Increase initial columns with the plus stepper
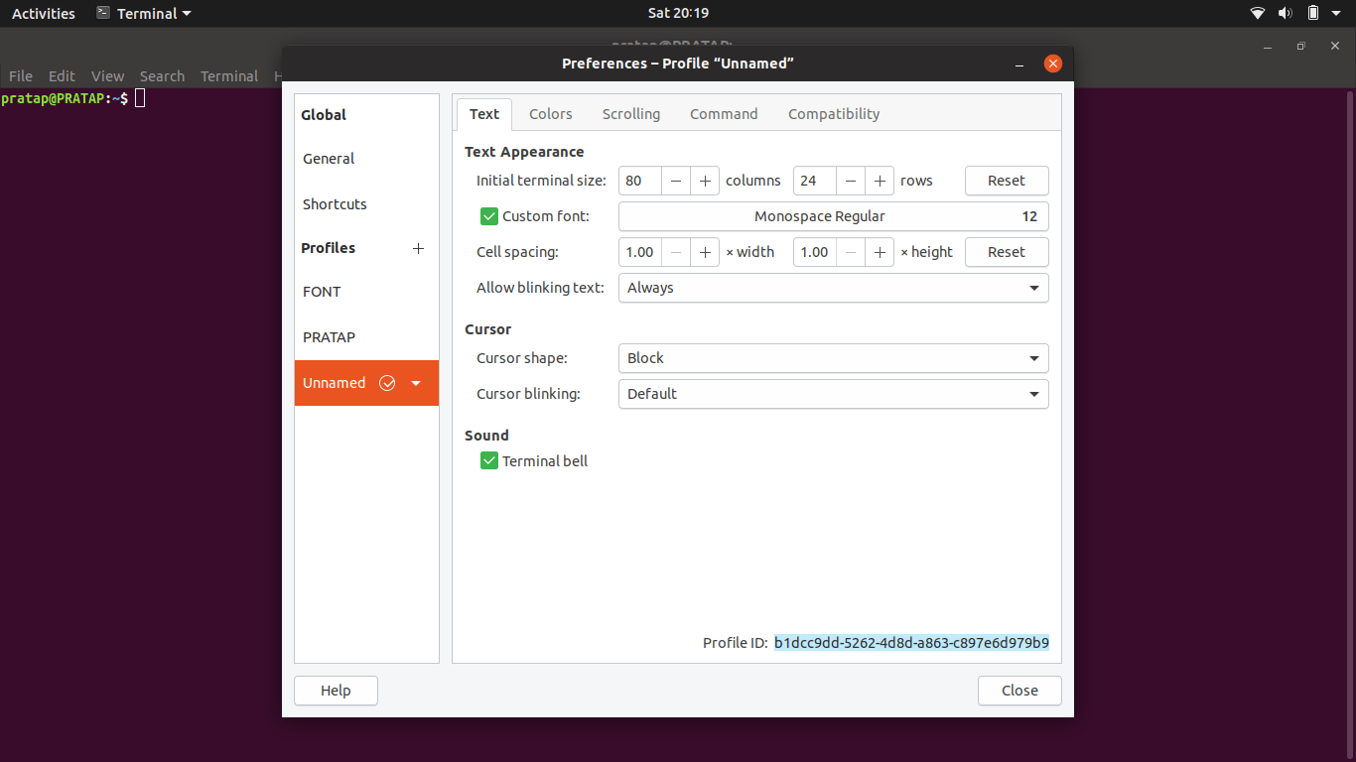1356x762 pixels. (x=704, y=181)
